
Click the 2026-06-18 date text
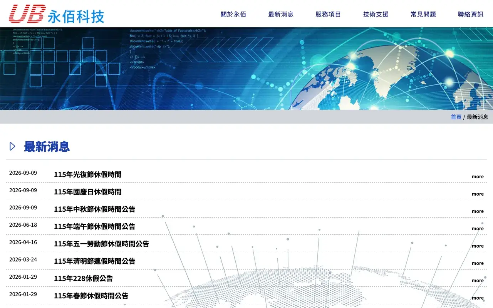pos(23,225)
